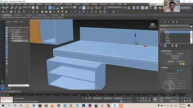Screen dimensions: 193x108
Task: Toggle visibility eye of Rectangle014
Action: [11, 36]
